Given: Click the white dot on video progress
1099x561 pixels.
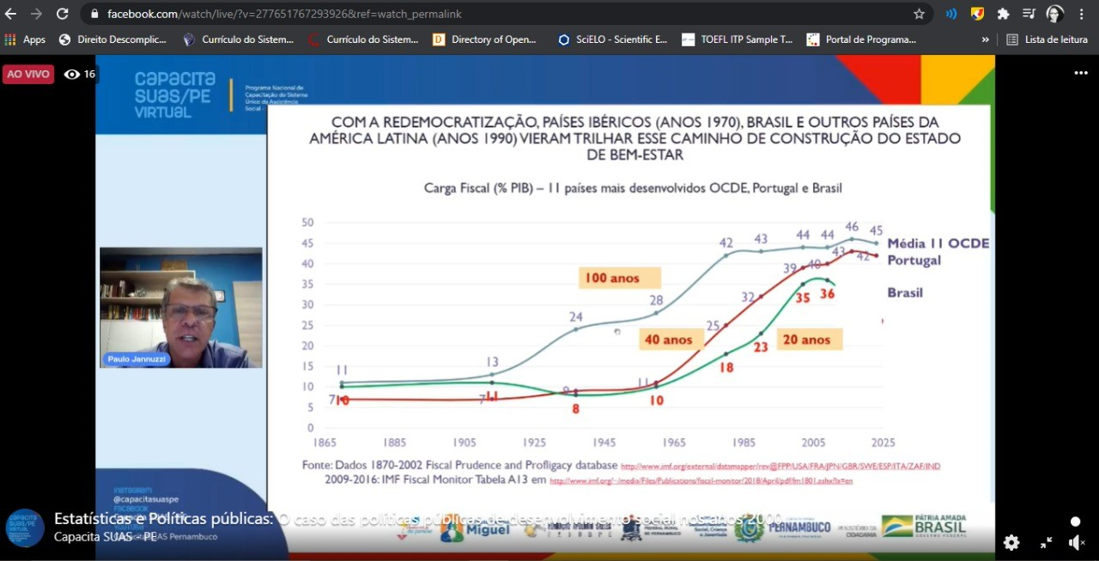Looking at the screenshot, I should (1075, 522).
